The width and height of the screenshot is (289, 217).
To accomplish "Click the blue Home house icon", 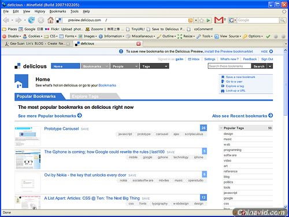I will (21, 81).
